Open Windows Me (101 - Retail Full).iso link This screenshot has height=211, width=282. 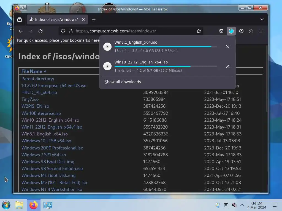tap(54, 183)
